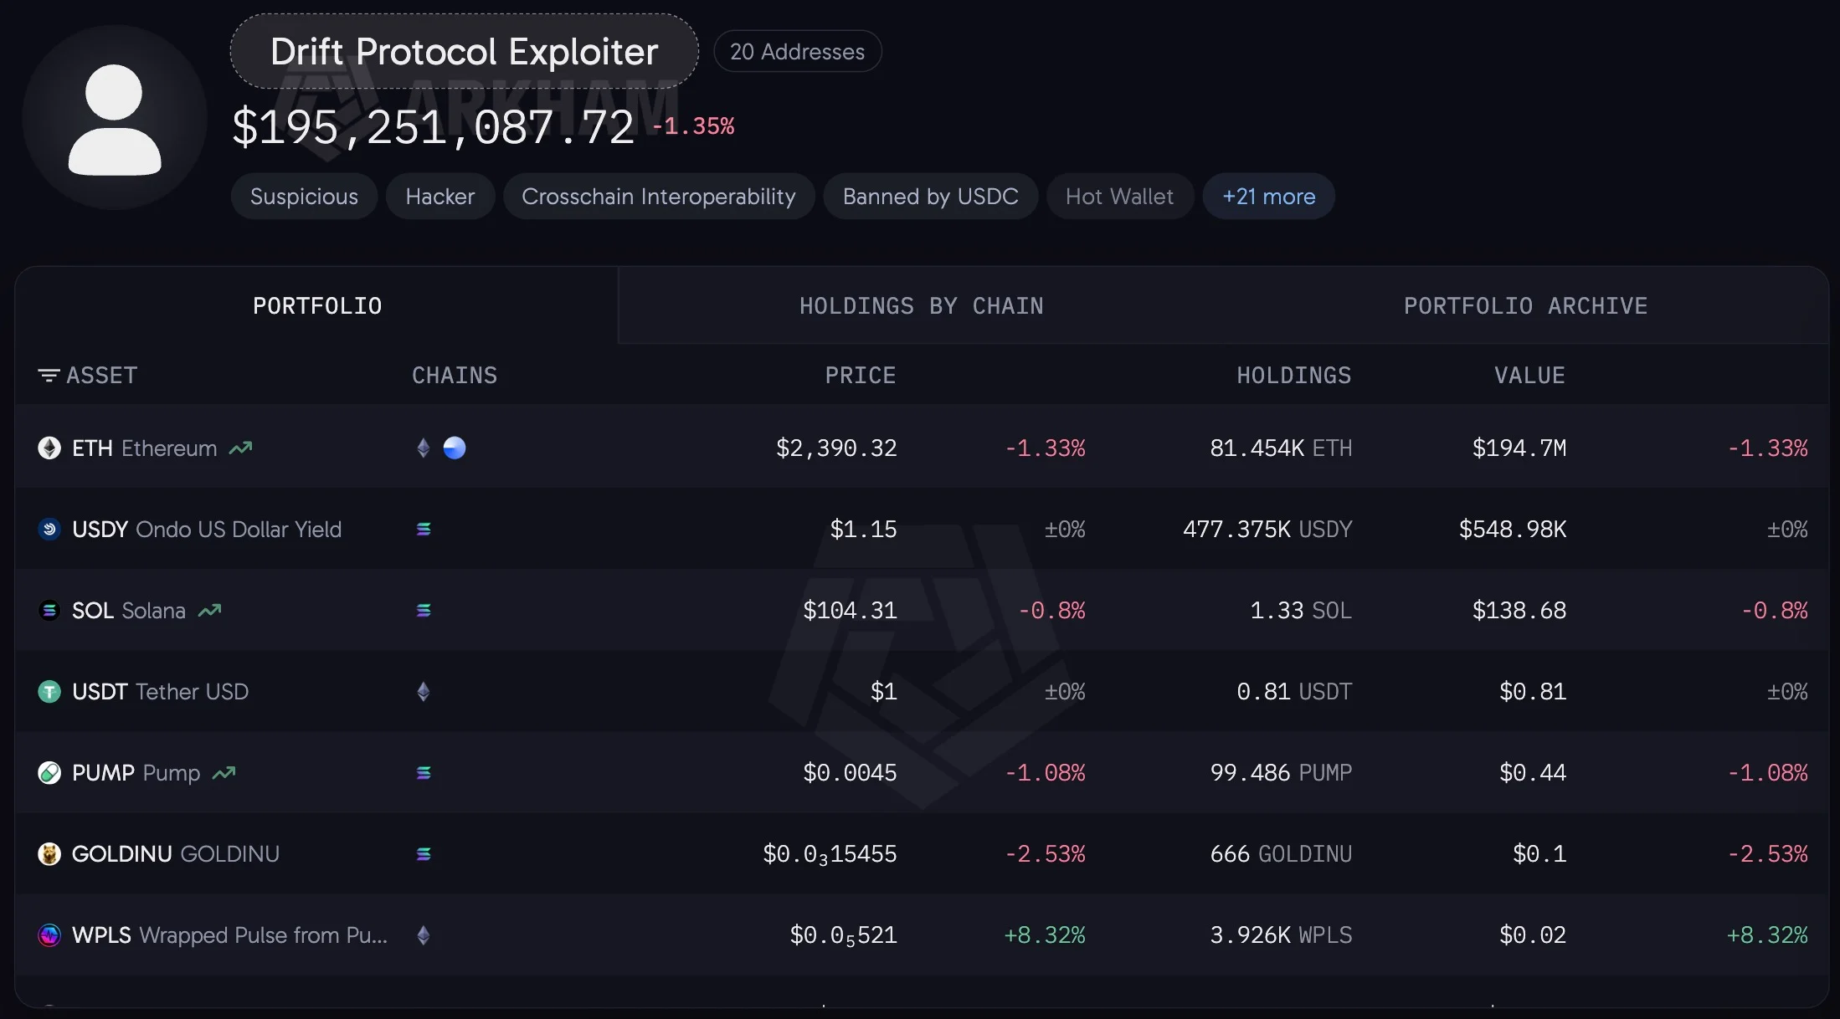This screenshot has height=1019, width=1840.
Task: Click the Drift Protocol Exploiter name label
Action: pyautogui.click(x=465, y=52)
